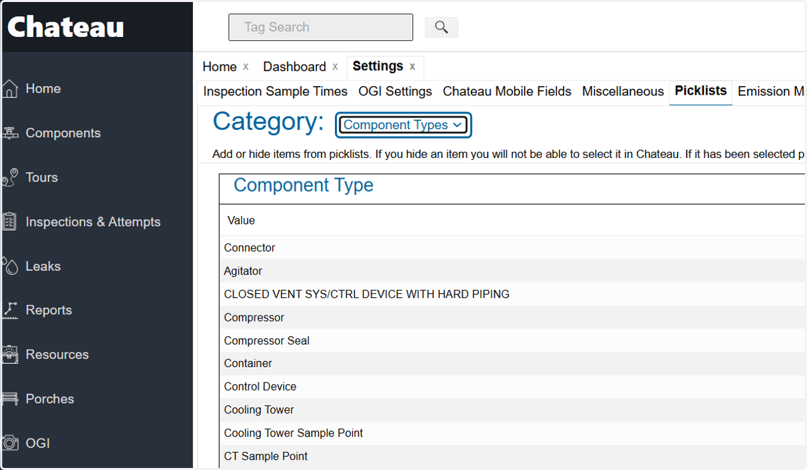This screenshot has height=470, width=807.
Task: Close the Settings tab with its x
Action: pyautogui.click(x=412, y=67)
